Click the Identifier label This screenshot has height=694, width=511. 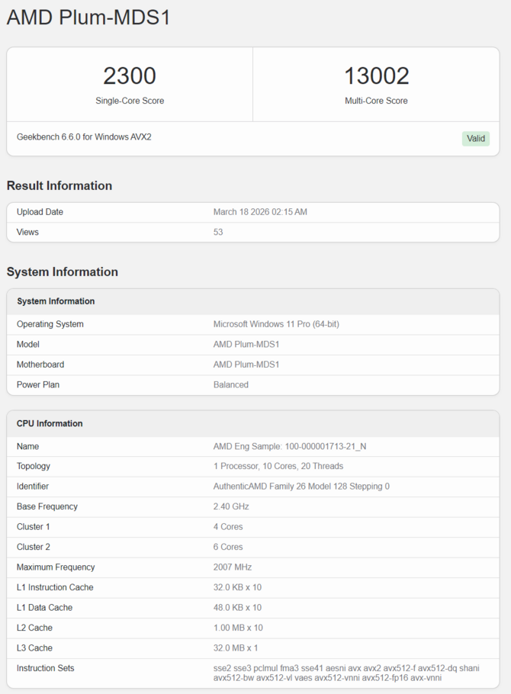(x=33, y=487)
